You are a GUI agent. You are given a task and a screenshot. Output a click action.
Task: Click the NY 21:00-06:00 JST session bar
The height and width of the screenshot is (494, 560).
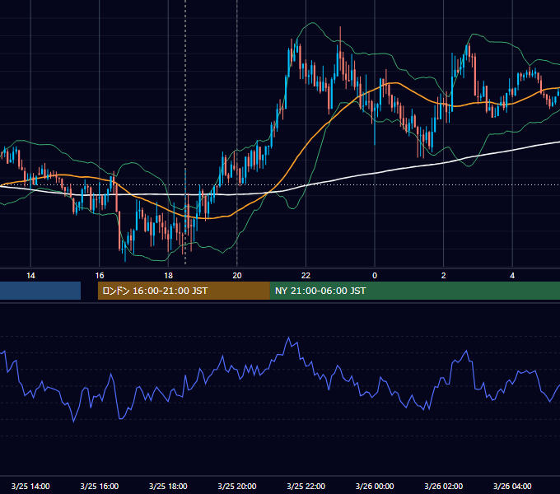pos(414,291)
